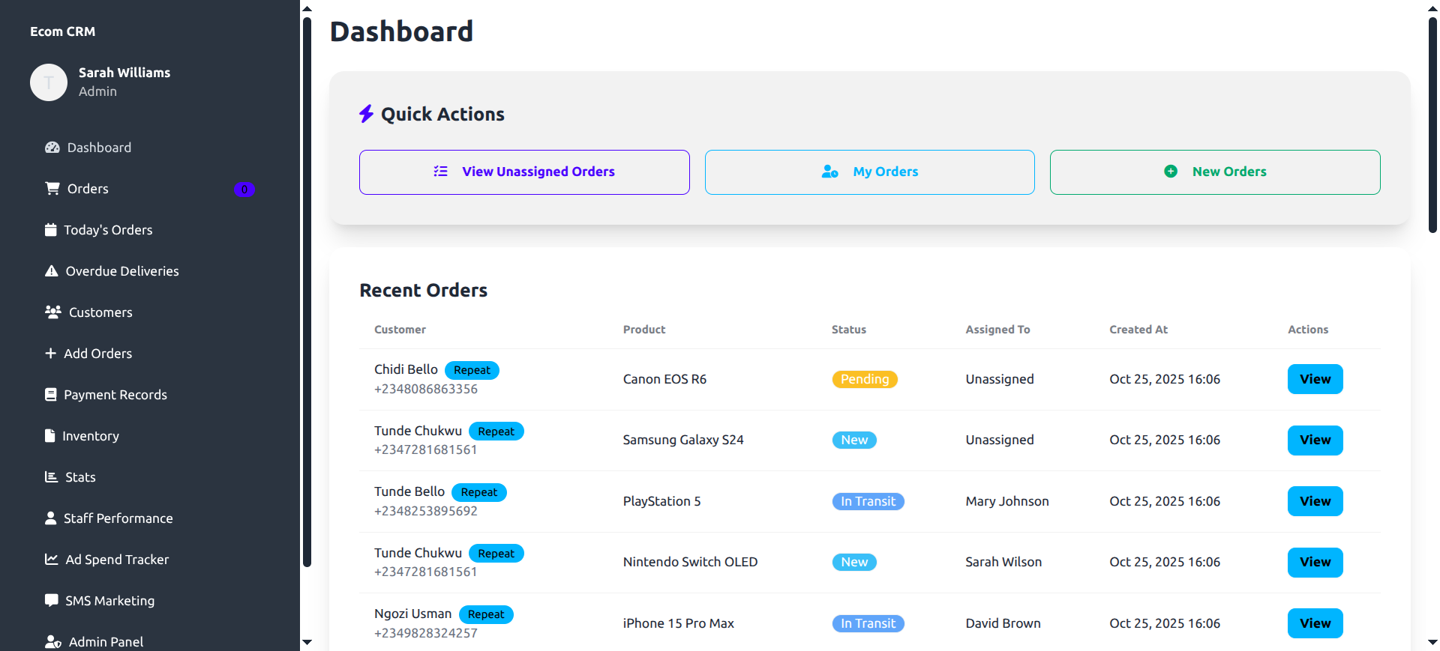Click sidebar scrollbar up arrow
Screen dimensions: 1440x651
pos(307,8)
